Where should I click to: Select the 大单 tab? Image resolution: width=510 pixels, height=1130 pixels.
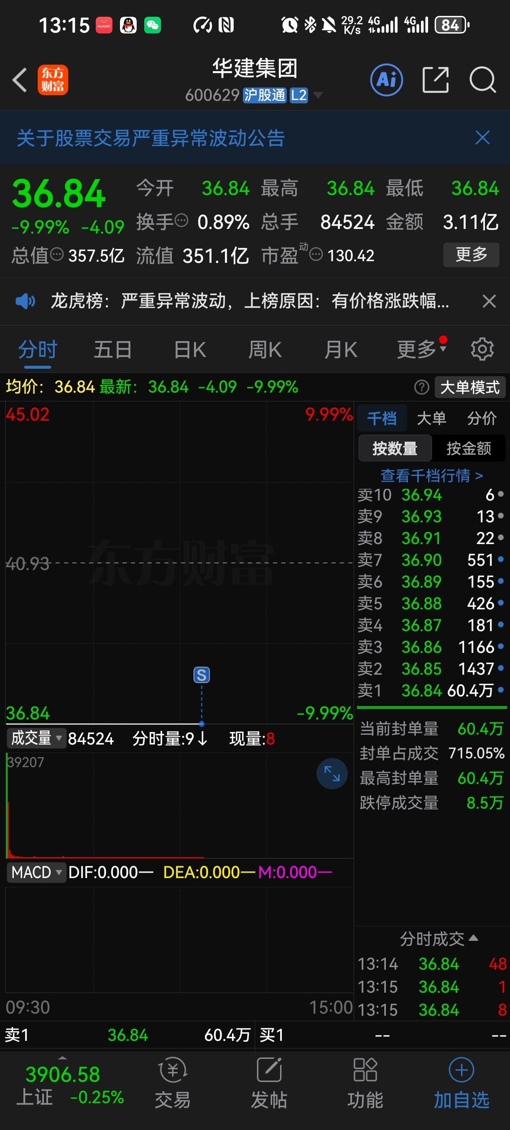pyautogui.click(x=431, y=418)
